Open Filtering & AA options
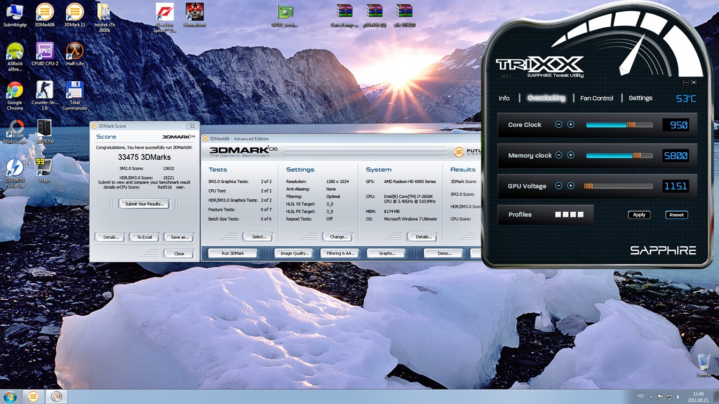The width and height of the screenshot is (719, 404). pos(340,253)
